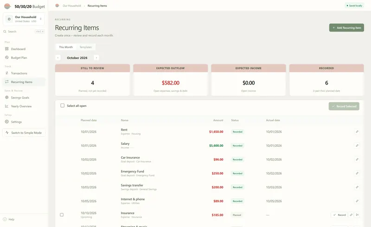This screenshot has width=371, height=227.
Task: Click the $582.00 expected outflow value
Action: click(171, 83)
